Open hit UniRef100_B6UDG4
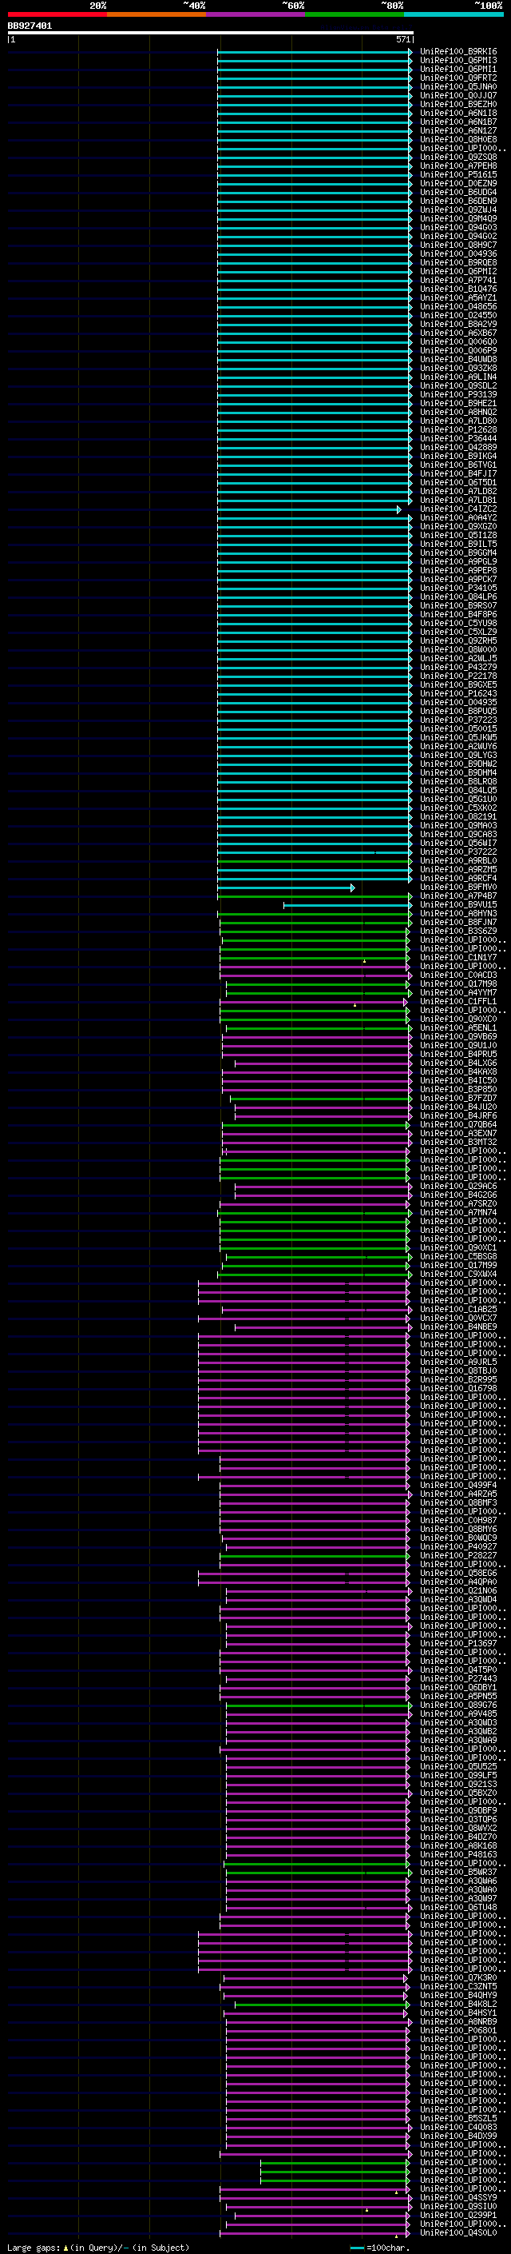 458,193
